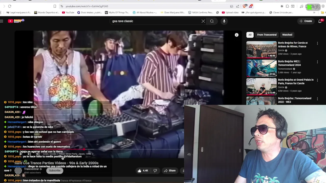Viewport: 326px width, 183px height.
Task: Like the video showing 4.4K likes
Action: [x=143, y=171]
